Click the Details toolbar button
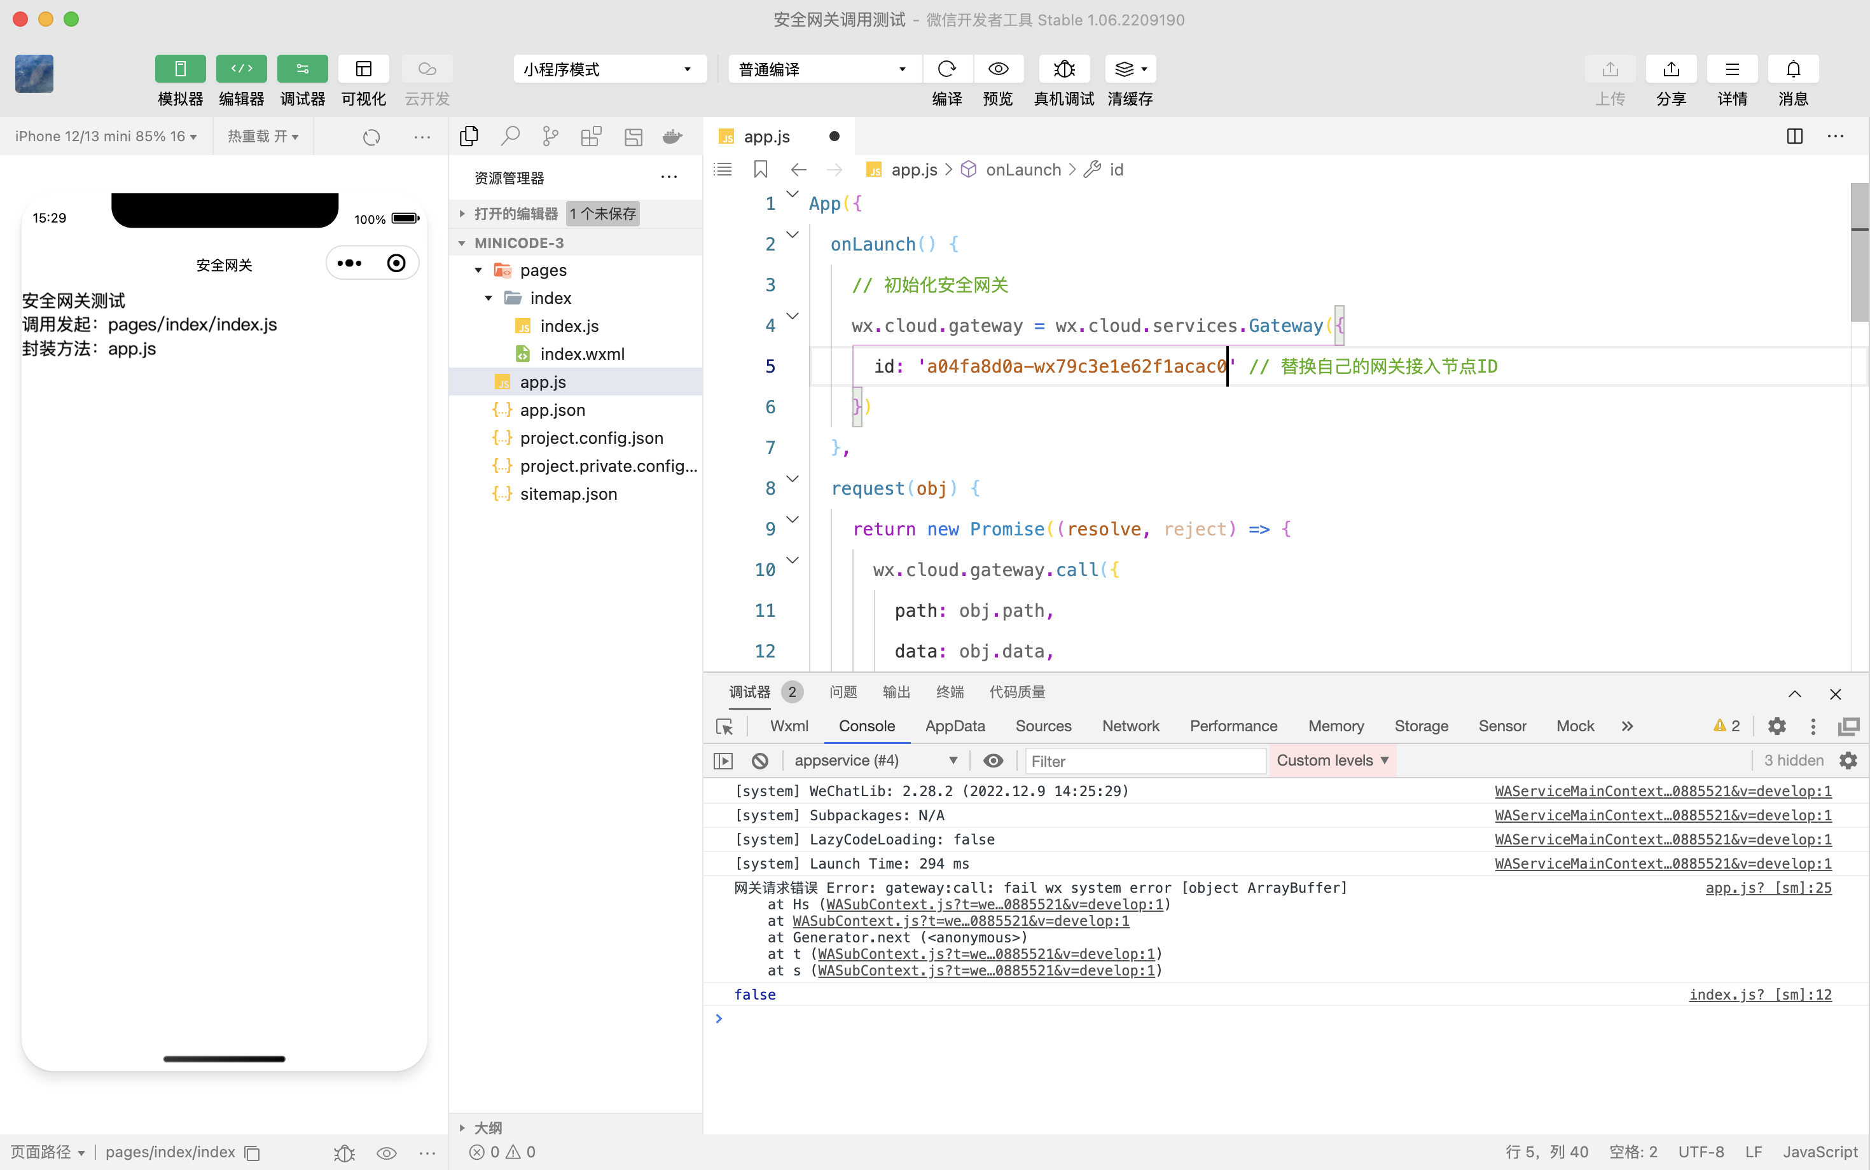The height and width of the screenshot is (1170, 1870). point(1731,69)
